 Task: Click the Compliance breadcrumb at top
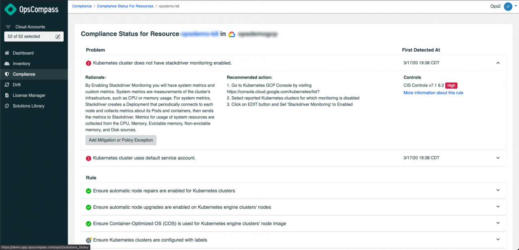click(82, 6)
